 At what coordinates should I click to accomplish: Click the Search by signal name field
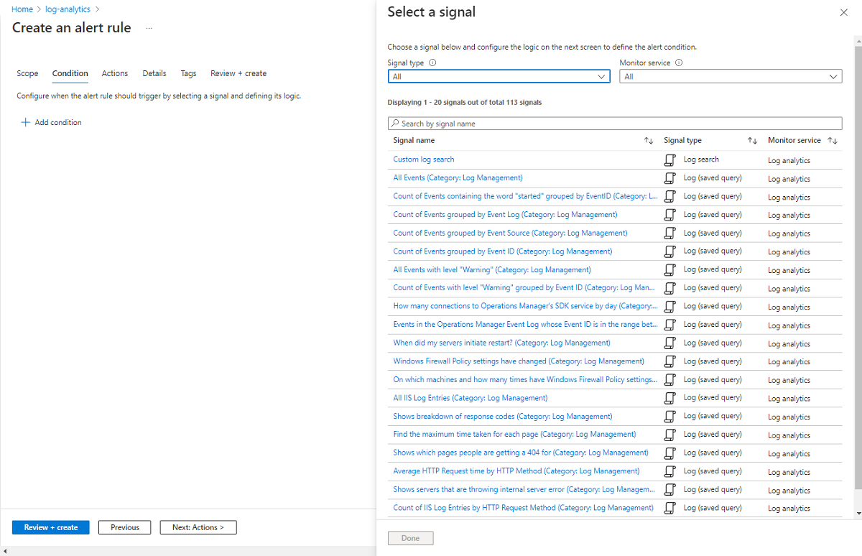click(x=615, y=124)
